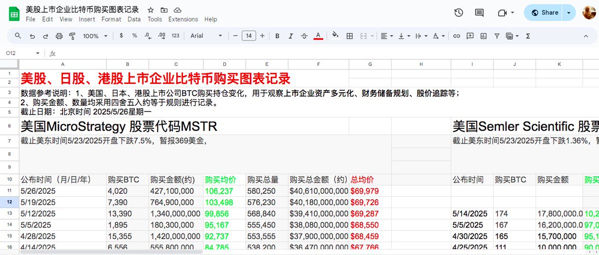
Task: Open table view options dropdown
Action: point(512,36)
